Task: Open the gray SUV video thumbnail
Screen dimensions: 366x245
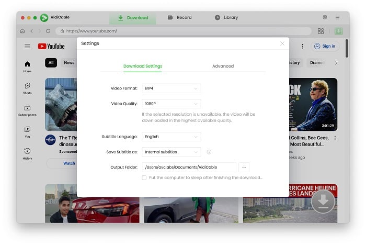Action: [x=191, y=210]
